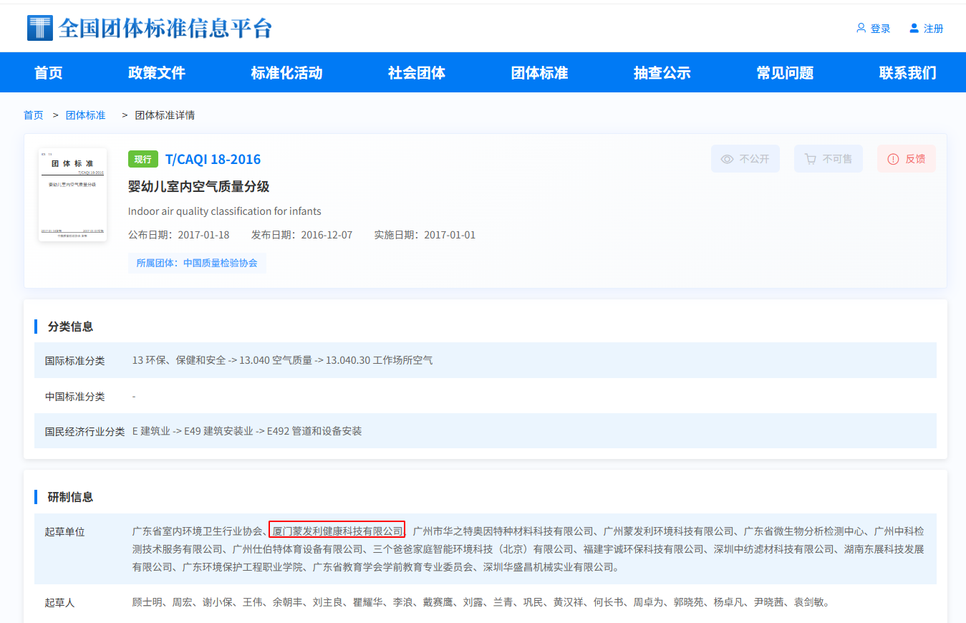
Task: Click the 分类信息 section heading
Action: tap(70, 327)
